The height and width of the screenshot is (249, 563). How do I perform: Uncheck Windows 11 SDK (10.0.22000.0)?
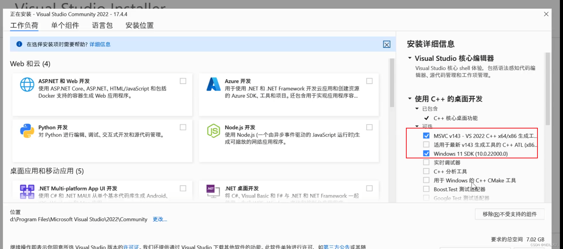click(x=426, y=153)
